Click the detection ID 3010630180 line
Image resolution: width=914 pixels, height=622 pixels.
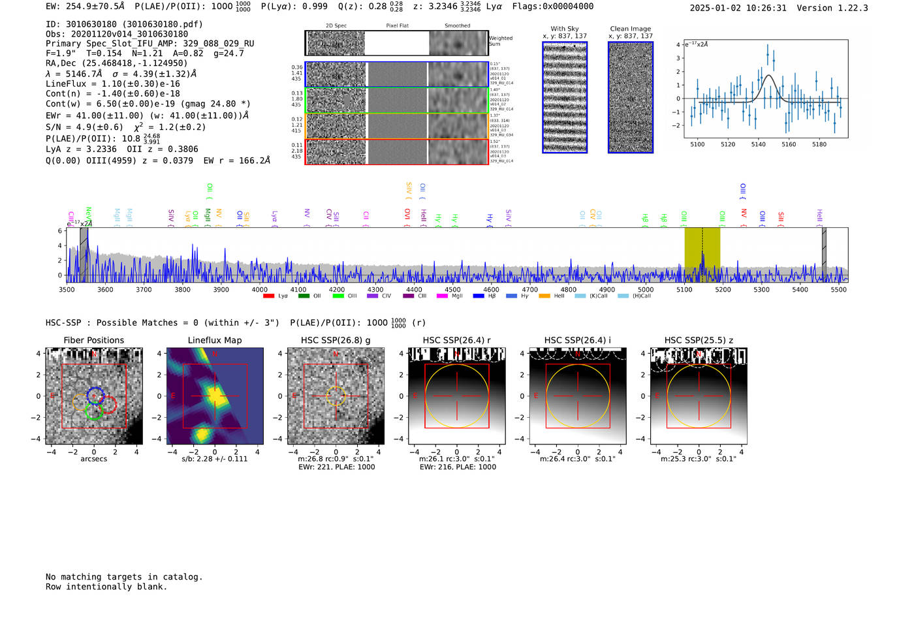(124, 24)
